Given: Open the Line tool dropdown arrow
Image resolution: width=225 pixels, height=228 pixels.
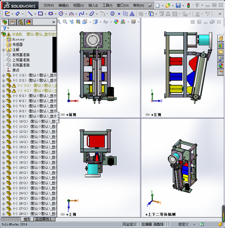Looking at the screenshot, I should 35,14.
